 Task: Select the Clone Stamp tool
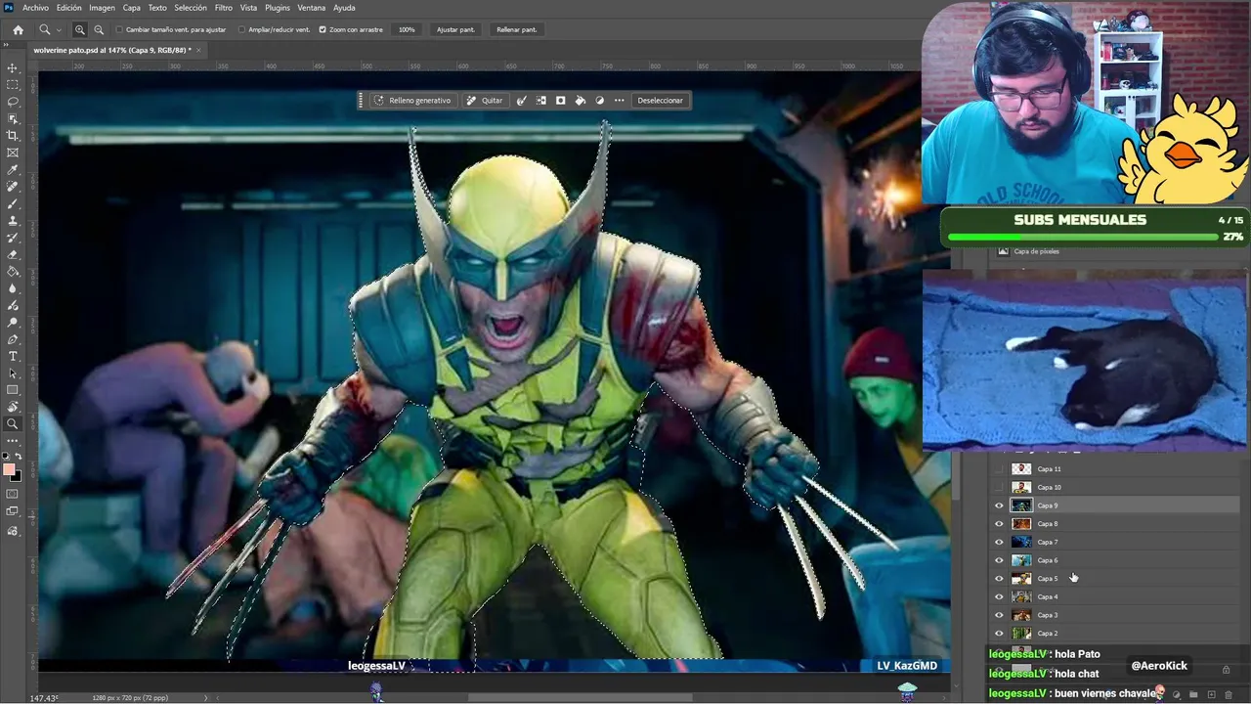pos(13,221)
